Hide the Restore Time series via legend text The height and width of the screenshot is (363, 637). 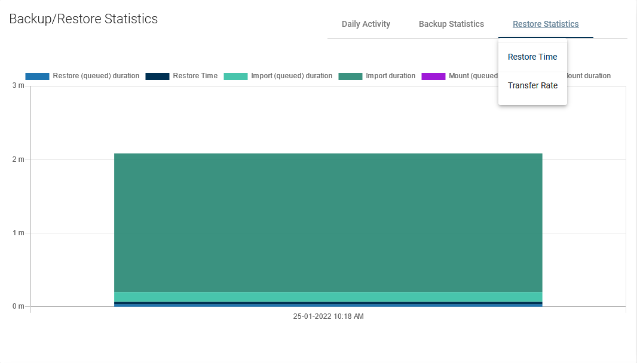[195, 76]
